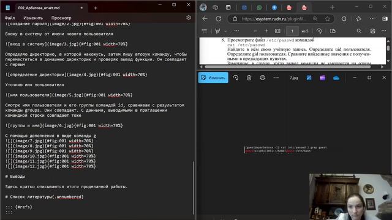The width and height of the screenshot is (392, 220).
Task: Open Edge tab actions menu icon
Action: (x=228, y=7)
